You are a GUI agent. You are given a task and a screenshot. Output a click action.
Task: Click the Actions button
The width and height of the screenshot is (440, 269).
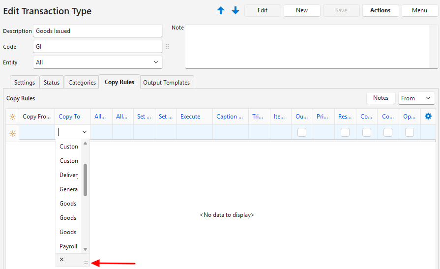(x=380, y=10)
